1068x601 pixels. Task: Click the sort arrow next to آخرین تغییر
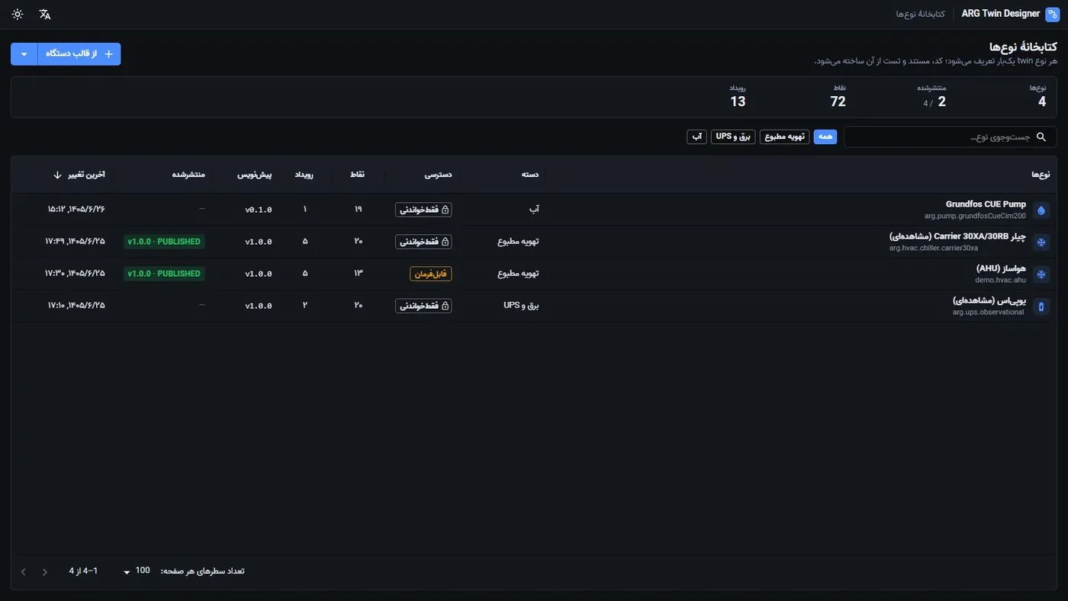point(57,175)
